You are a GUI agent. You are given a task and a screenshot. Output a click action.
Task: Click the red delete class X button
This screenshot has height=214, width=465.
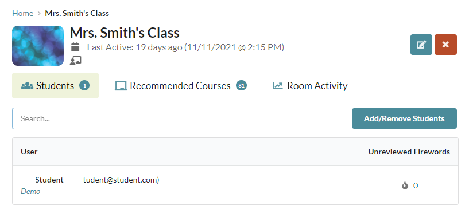pos(445,45)
